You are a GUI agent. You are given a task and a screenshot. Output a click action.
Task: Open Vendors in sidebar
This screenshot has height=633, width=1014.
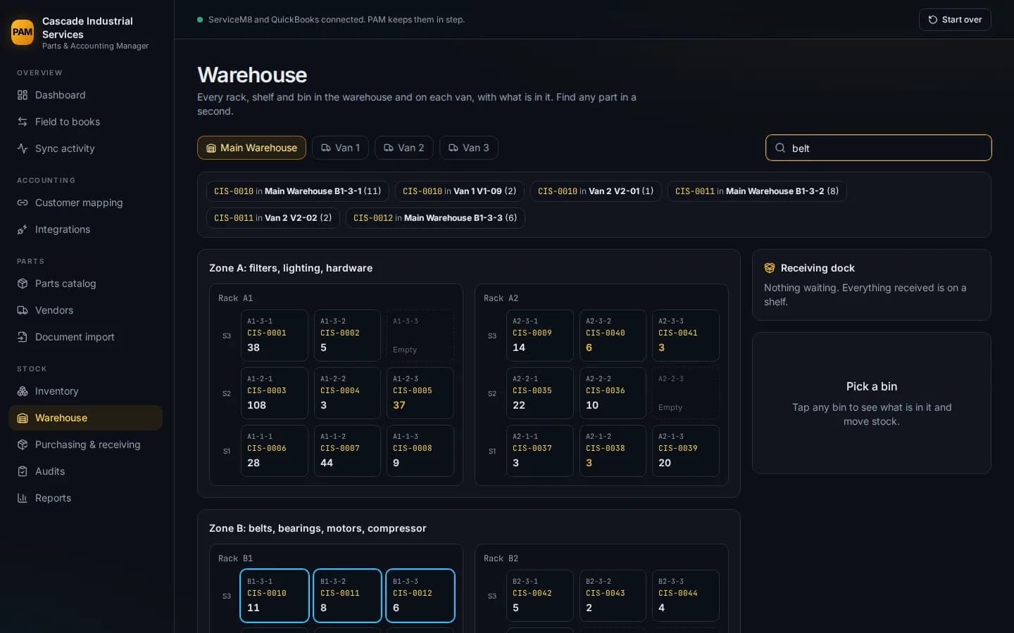(85, 310)
